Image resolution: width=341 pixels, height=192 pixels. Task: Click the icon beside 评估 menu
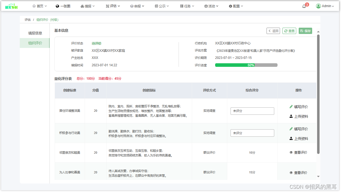(x=107, y=6)
